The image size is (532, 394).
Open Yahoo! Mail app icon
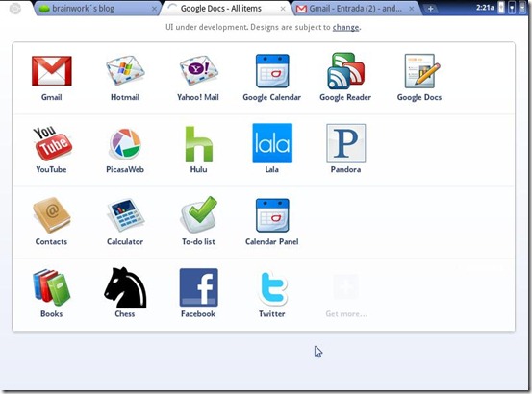198,71
